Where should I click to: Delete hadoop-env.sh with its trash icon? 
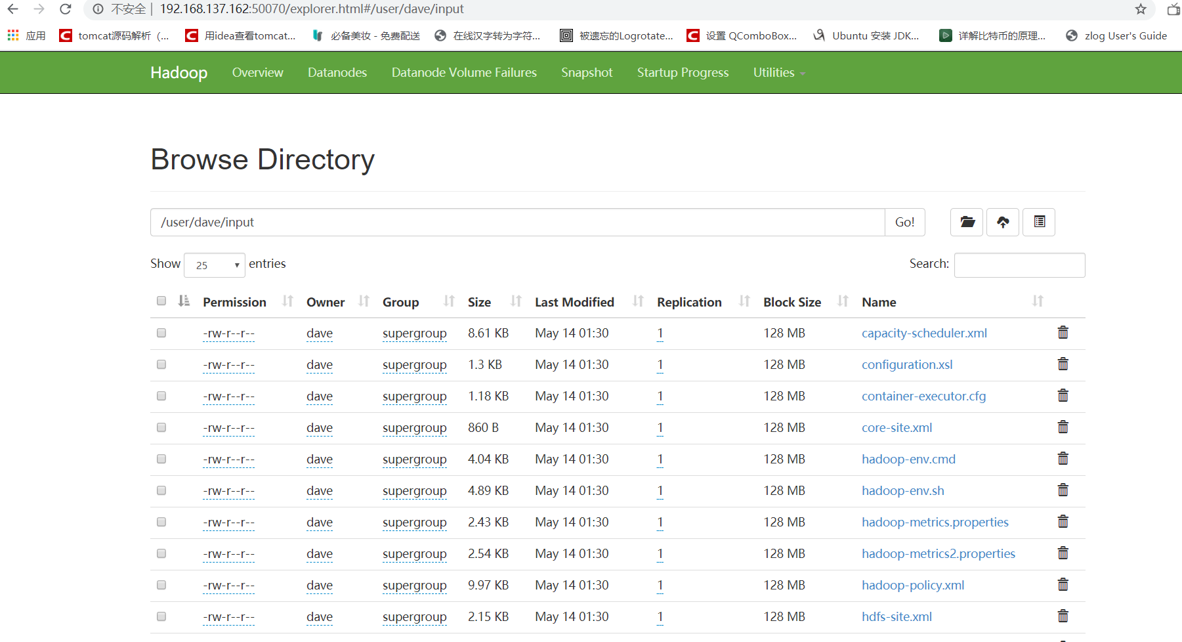[1063, 490]
